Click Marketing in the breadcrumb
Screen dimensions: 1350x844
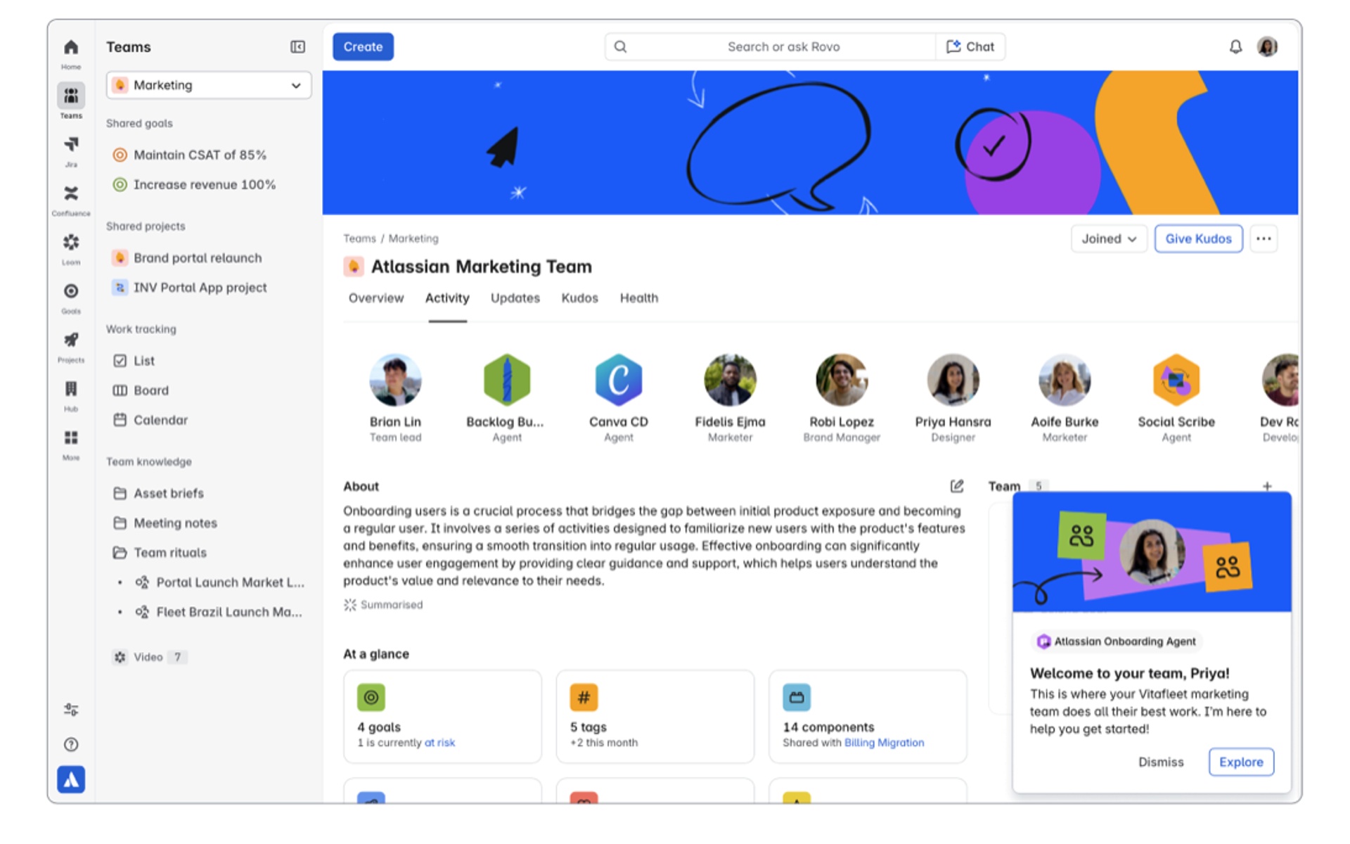click(x=413, y=238)
